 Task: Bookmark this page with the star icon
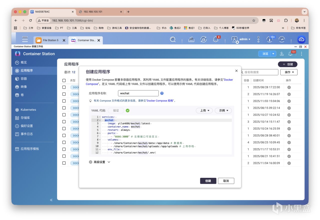coord(254,20)
